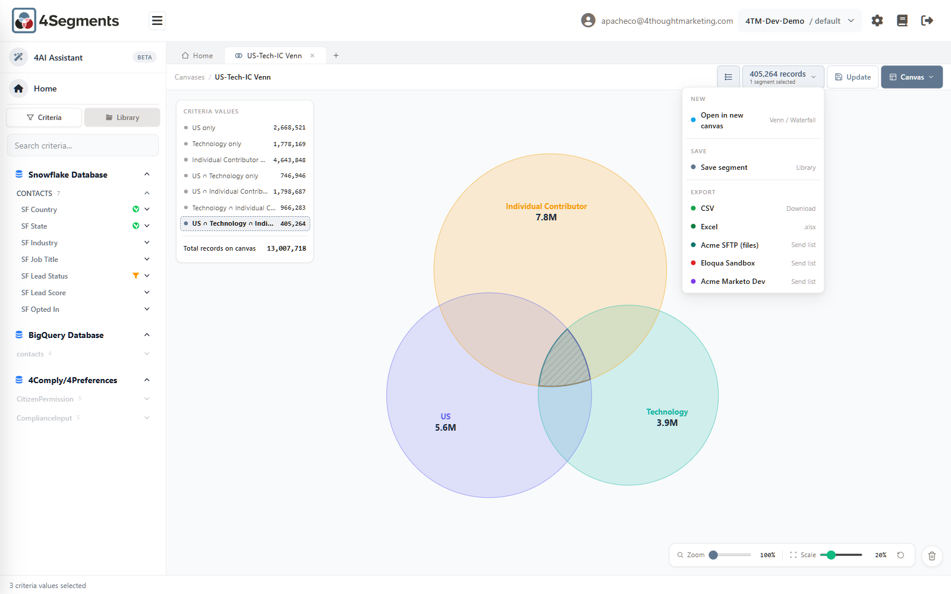
Task: Switch to the Library tab
Action: (122, 118)
